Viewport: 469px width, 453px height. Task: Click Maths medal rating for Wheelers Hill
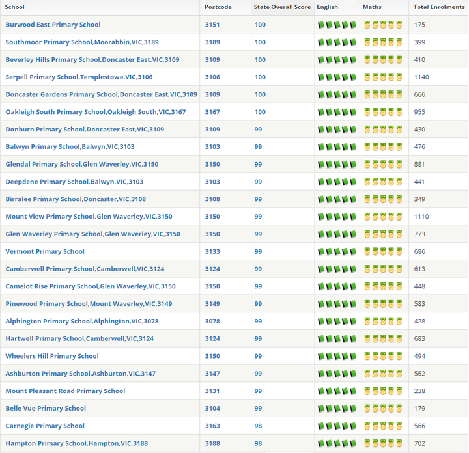point(383,356)
